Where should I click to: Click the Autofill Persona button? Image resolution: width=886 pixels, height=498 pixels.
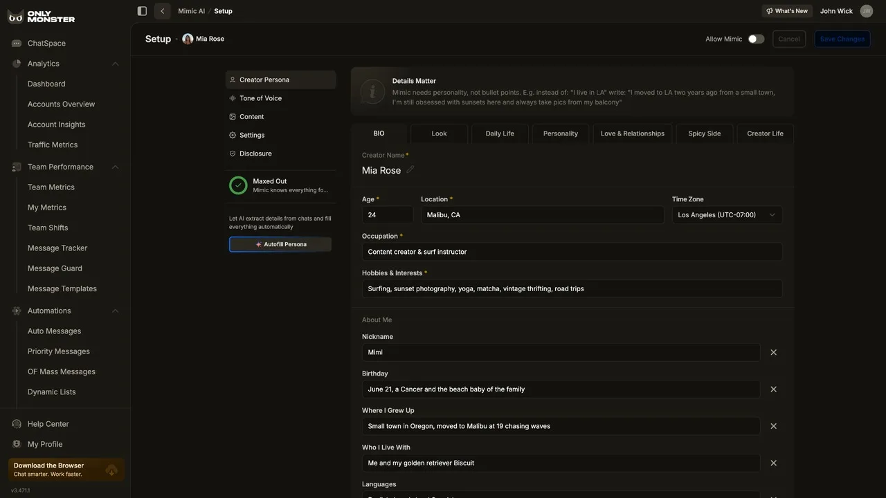[280, 244]
